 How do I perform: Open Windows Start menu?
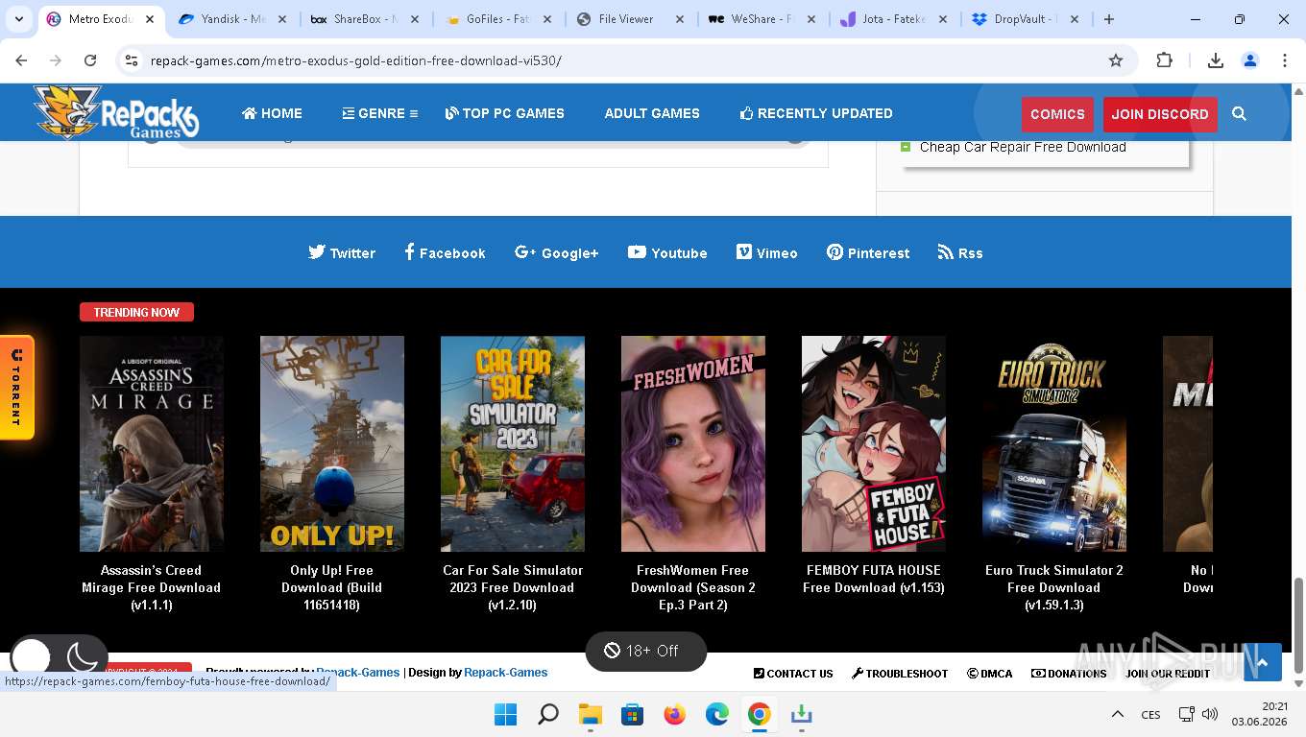click(505, 715)
